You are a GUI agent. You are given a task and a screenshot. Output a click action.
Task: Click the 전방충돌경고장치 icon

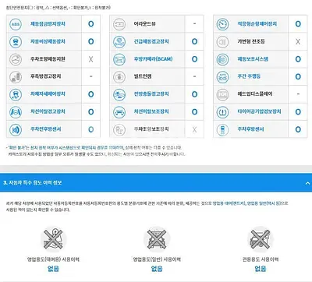pos(119,94)
